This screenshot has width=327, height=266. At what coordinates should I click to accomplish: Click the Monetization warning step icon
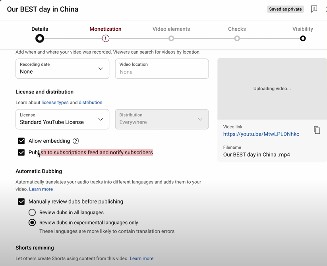(x=105, y=39)
